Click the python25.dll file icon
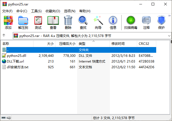 pyautogui.click(x=4, y=55)
